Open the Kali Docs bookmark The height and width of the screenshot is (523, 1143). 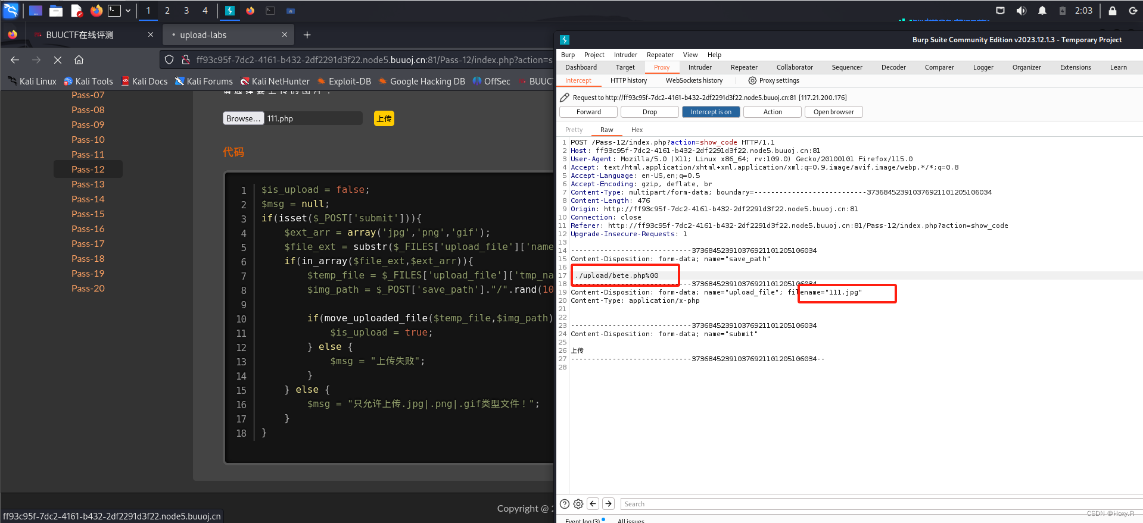tap(144, 81)
